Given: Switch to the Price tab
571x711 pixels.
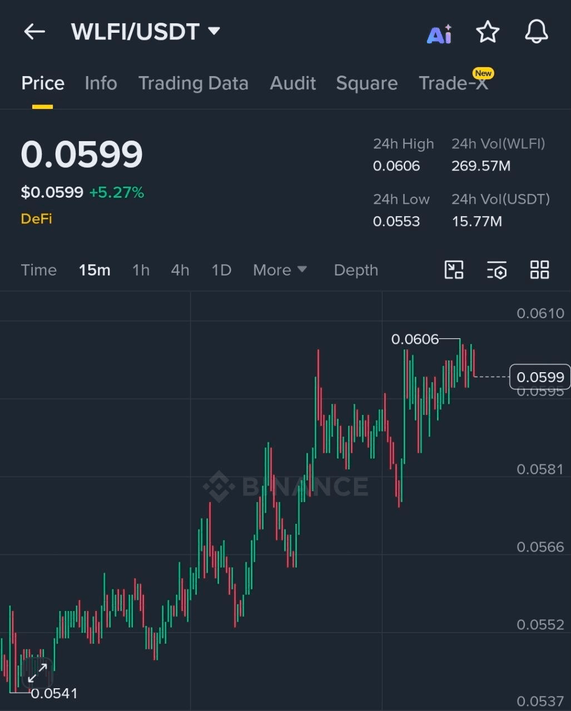Looking at the screenshot, I should point(43,83).
